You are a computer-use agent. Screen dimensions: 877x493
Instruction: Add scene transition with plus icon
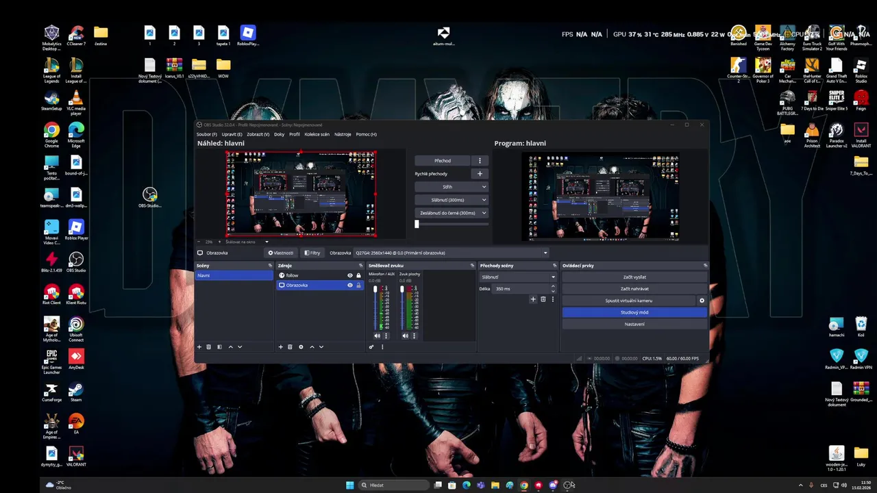(533, 299)
